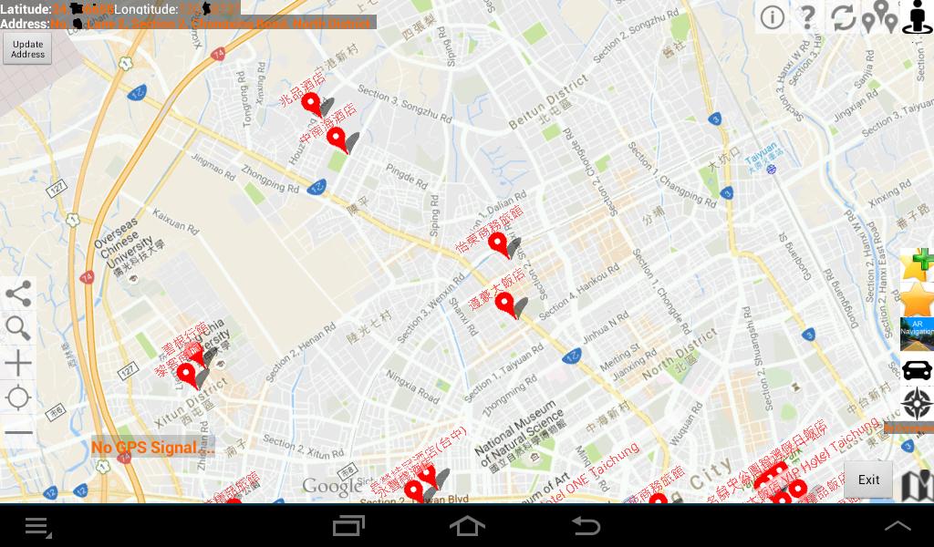Viewport: 934px width, 547px height.
Task: Open Android menu icon in navigation bar
Action: (38, 527)
